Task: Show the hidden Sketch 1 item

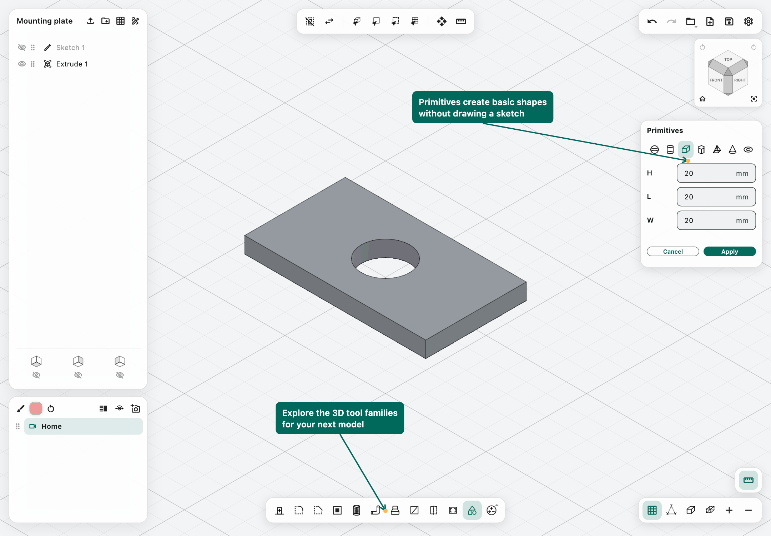Action: [22, 48]
